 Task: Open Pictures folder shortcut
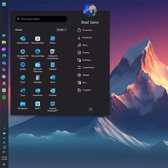coord(83,52)
